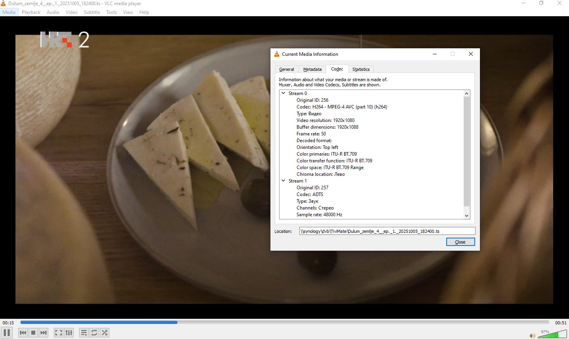The width and height of the screenshot is (569, 339).
Task: Select 'Buffer dimensions: 1920x1088' row
Action: [327, 127]
